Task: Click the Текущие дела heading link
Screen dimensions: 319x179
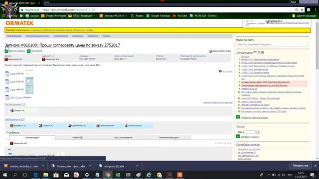Action: (x=244, y=53)
